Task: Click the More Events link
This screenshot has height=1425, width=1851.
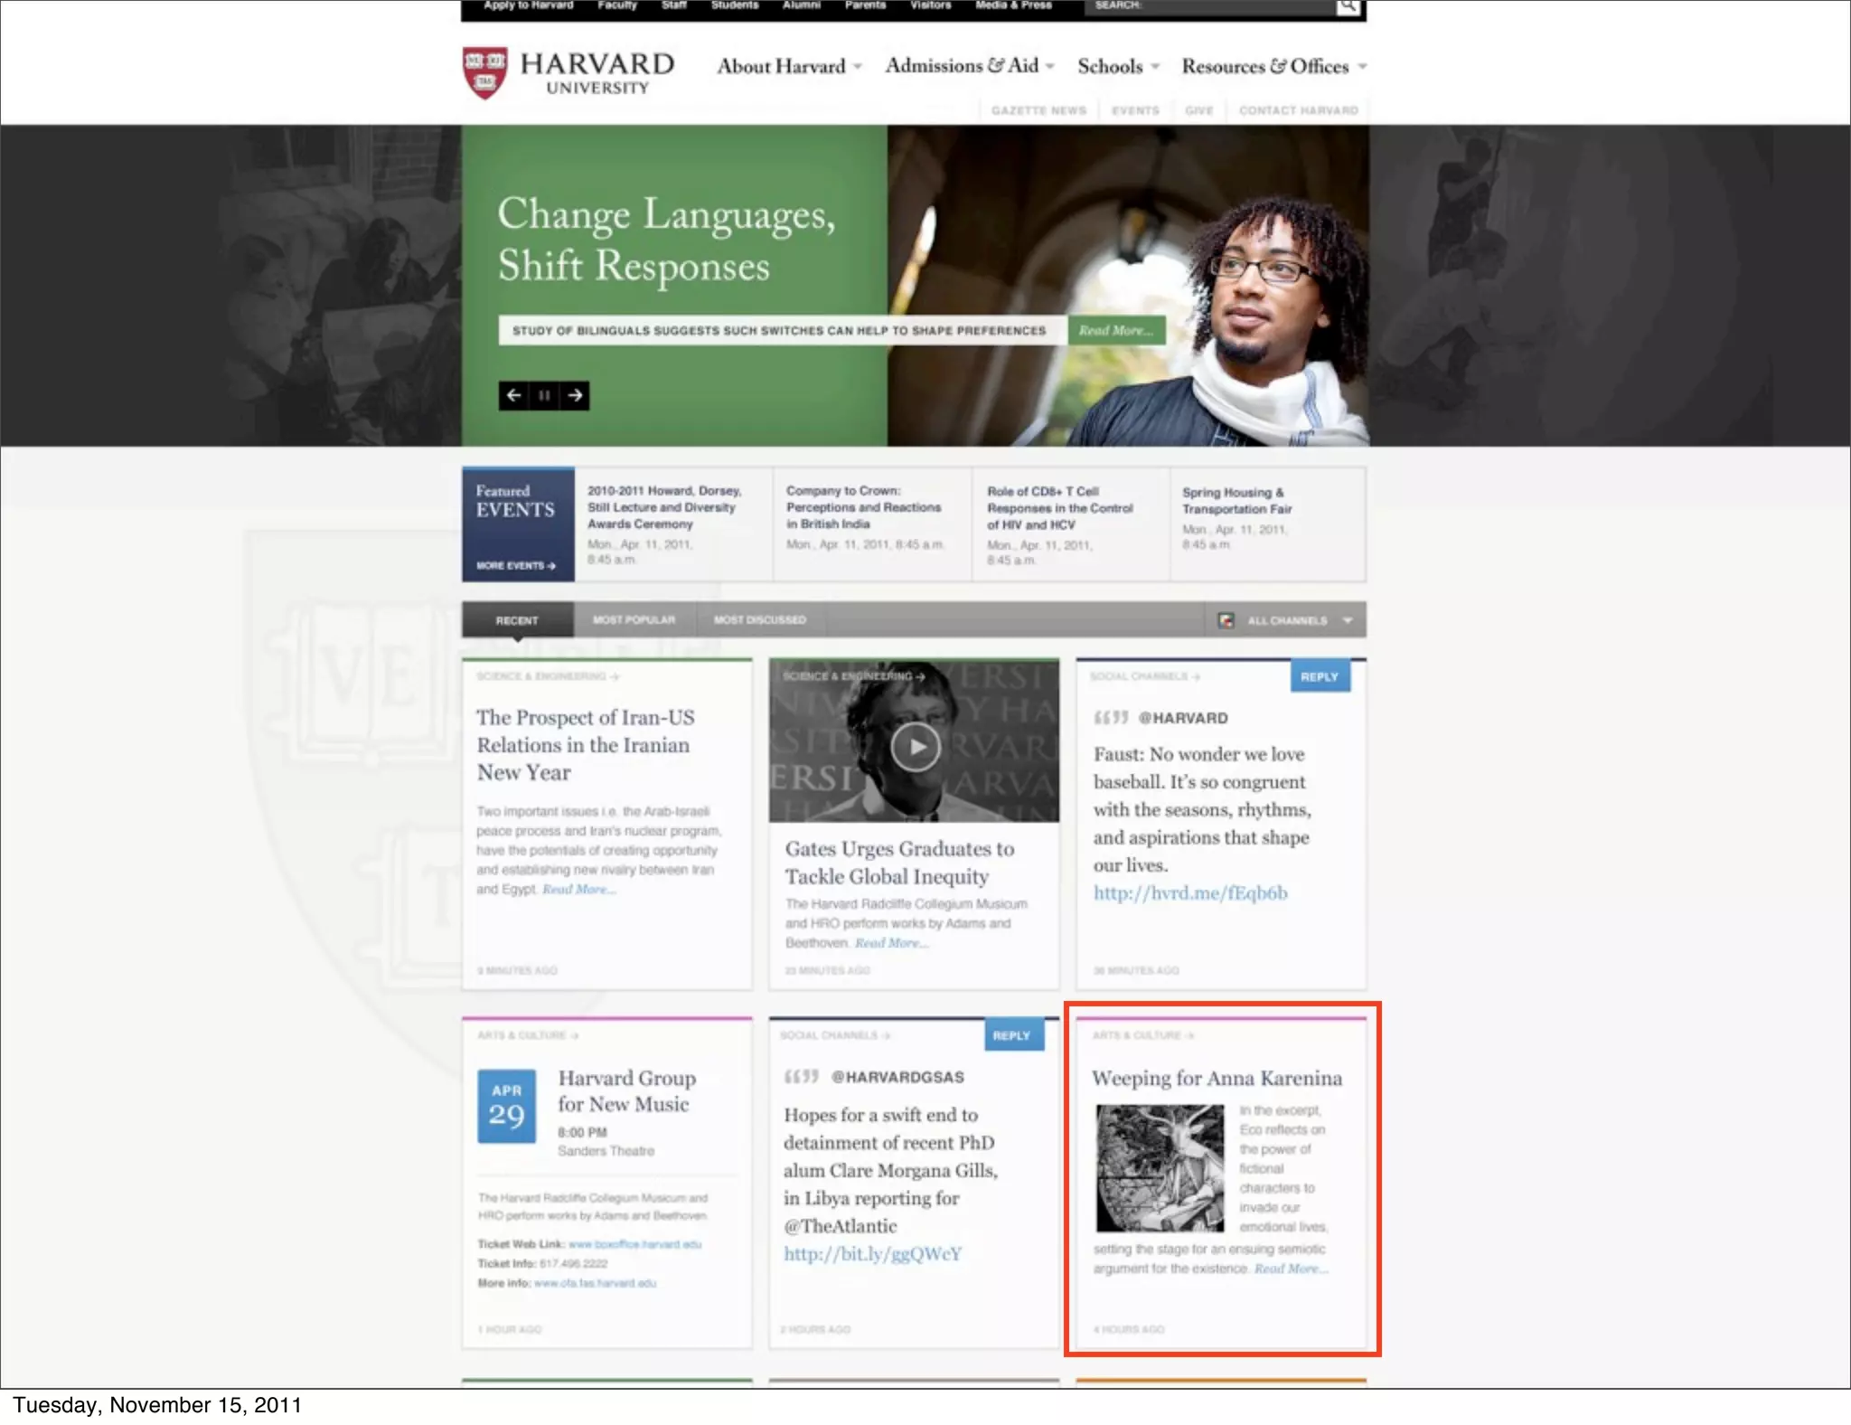Action: [515, 566]
